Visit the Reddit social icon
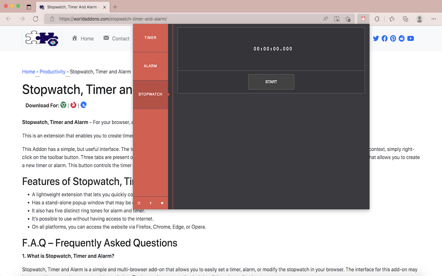Image resolution: width=442 pixels, height=276 pixels. tap(402, 38)
